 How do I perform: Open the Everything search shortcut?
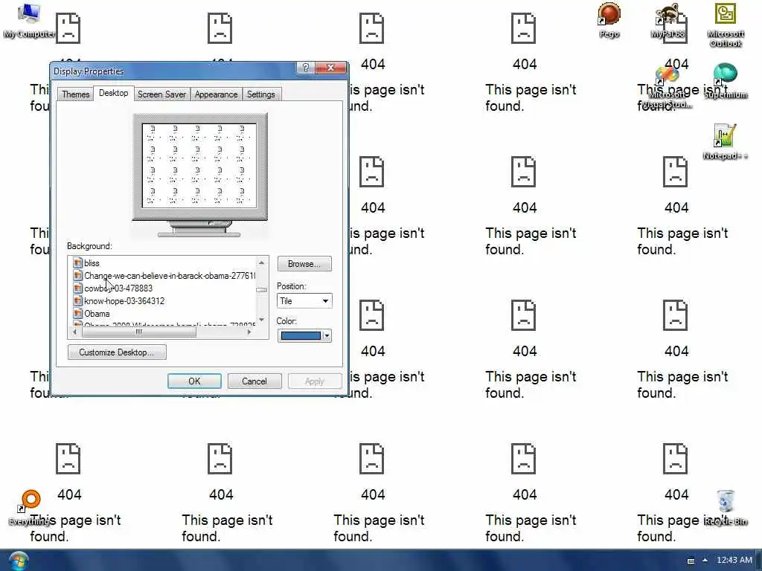(x=30, y=507)
